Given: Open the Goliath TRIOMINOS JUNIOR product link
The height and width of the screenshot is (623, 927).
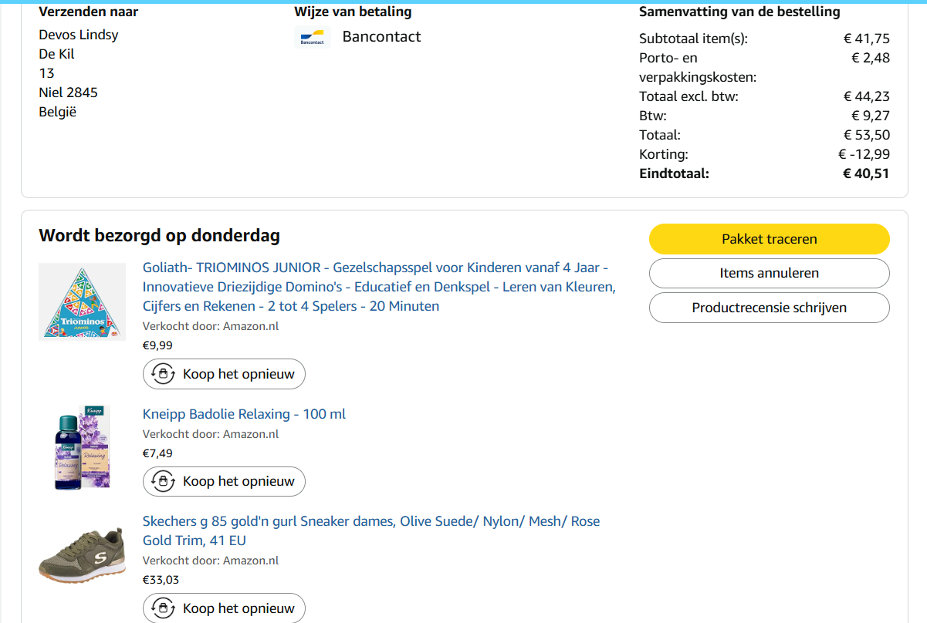Looking at the screenshot, I should (379, 287).
